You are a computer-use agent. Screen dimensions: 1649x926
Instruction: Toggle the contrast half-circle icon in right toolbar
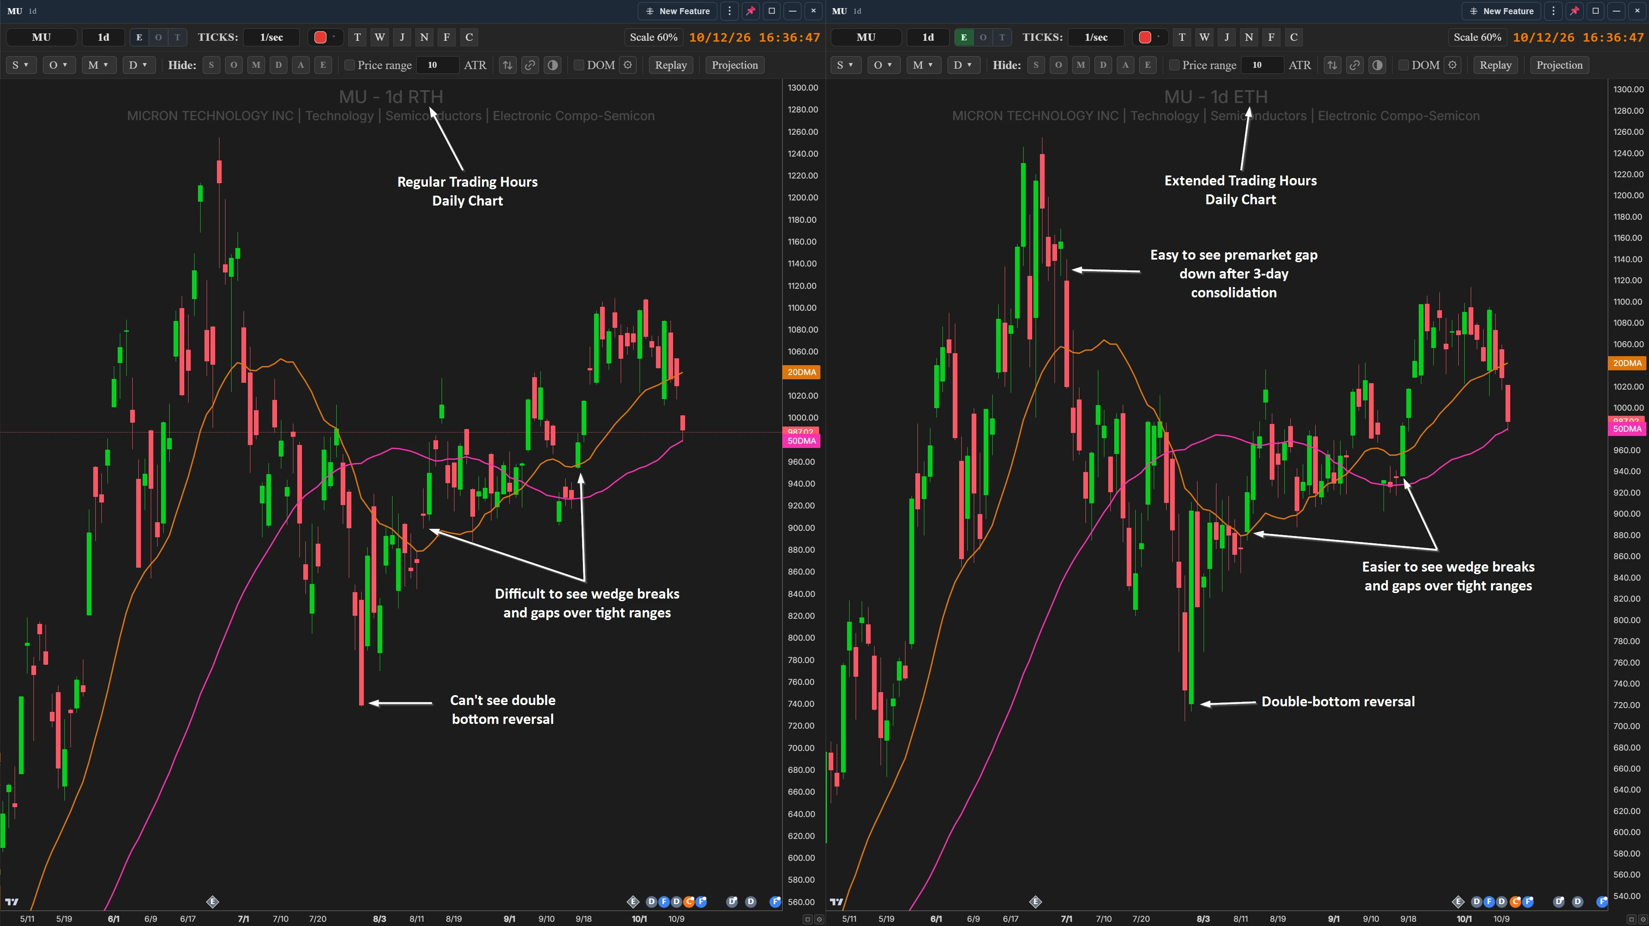coord(1377,65)
